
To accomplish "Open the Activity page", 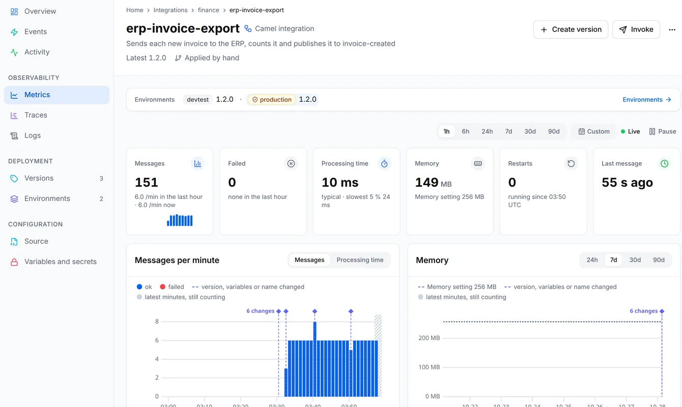I will (x=56, y=52).
